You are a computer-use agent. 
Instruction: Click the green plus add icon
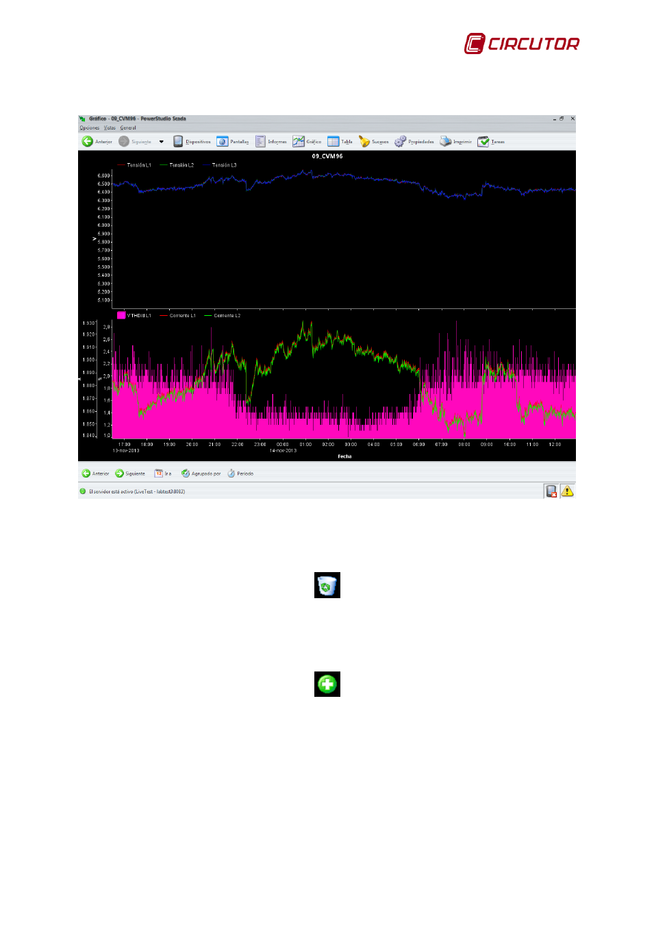click(x=327, y=684)
